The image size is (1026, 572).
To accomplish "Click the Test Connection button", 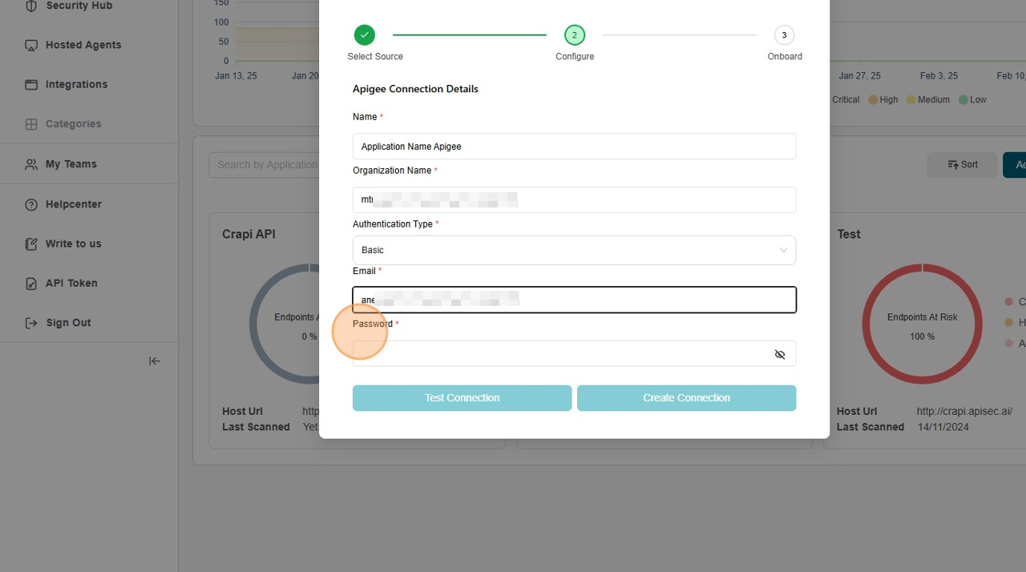I will pyautogui.click(x=462, y=398).
